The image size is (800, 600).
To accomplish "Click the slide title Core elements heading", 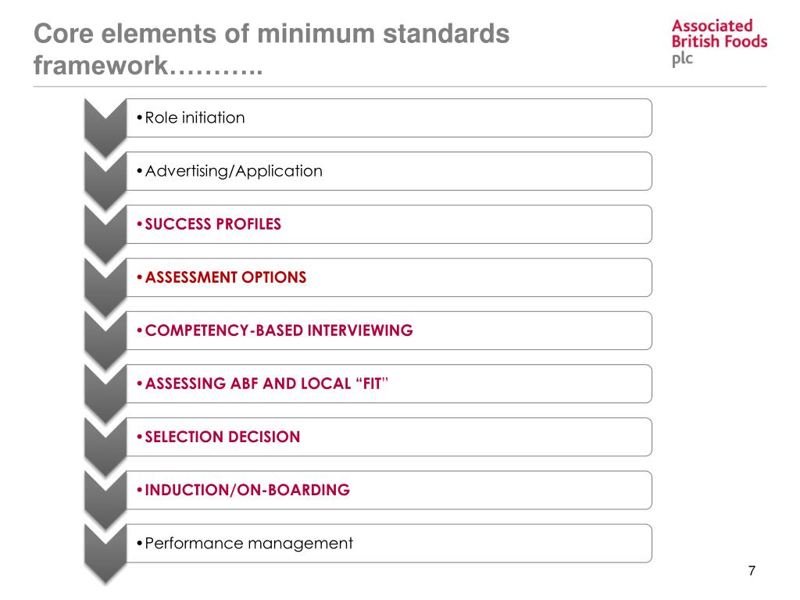I will [272, 50].
